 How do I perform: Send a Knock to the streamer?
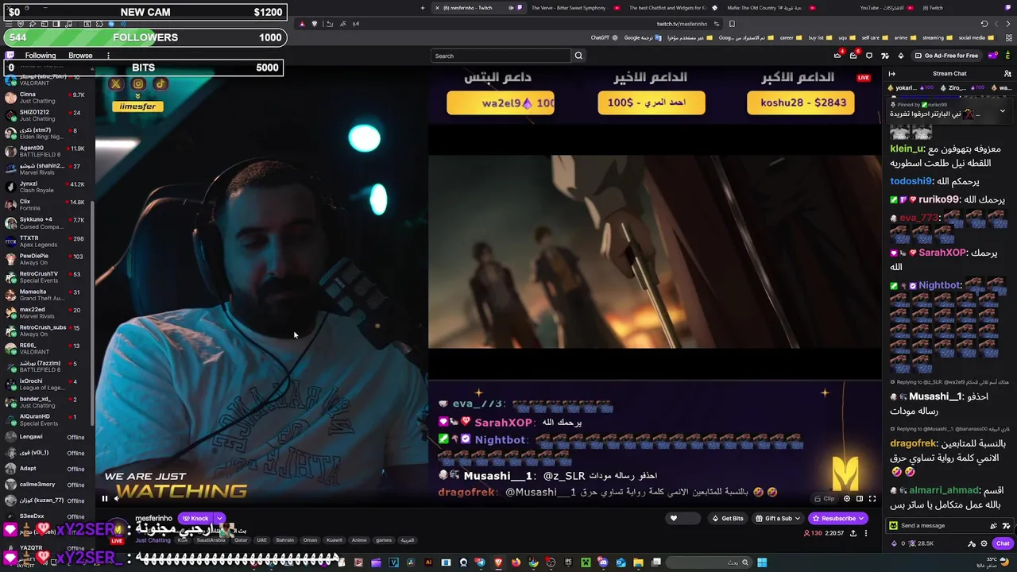click(195, 519)
